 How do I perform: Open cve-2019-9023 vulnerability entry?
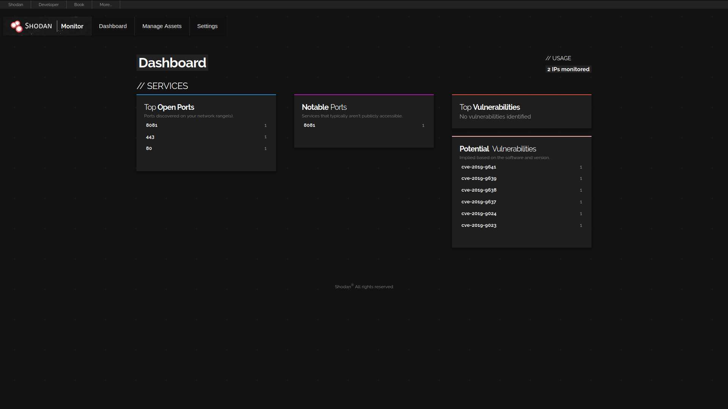point(479,225)
